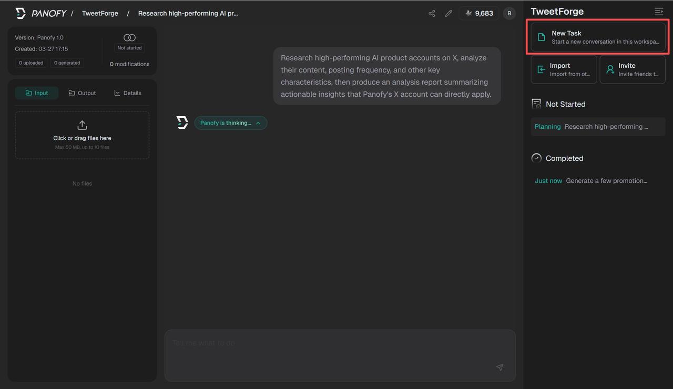The height and width of the screenshot is (389, 673).
Task: Invite friends with the Invite button
Action: [632, 69]
